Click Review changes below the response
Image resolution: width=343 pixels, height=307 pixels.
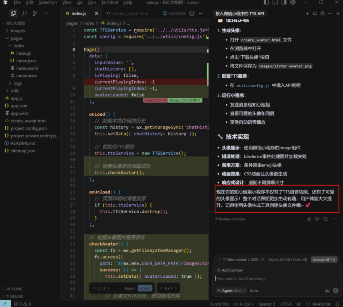[230, 219]
